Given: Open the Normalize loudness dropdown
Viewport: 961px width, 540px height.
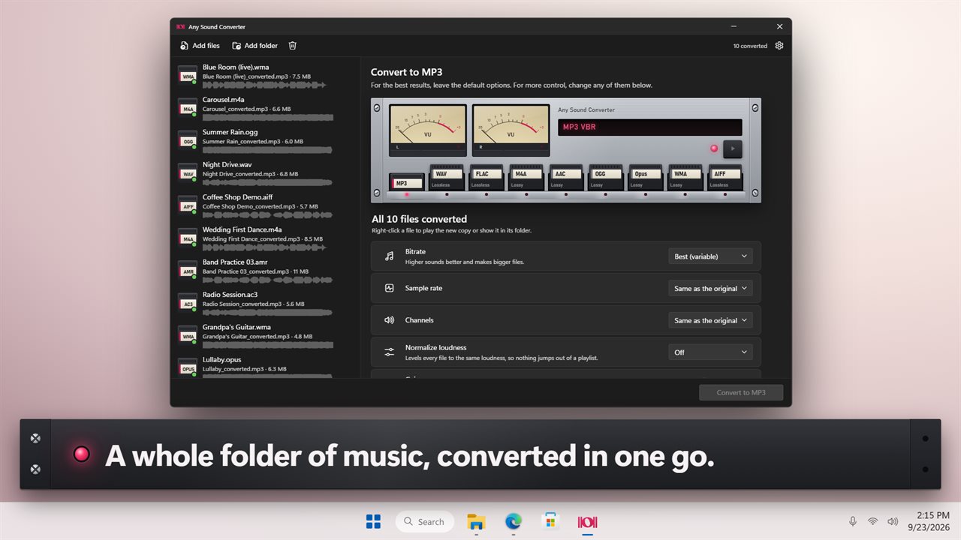Looking at the screenshot, I should [710, 352].
